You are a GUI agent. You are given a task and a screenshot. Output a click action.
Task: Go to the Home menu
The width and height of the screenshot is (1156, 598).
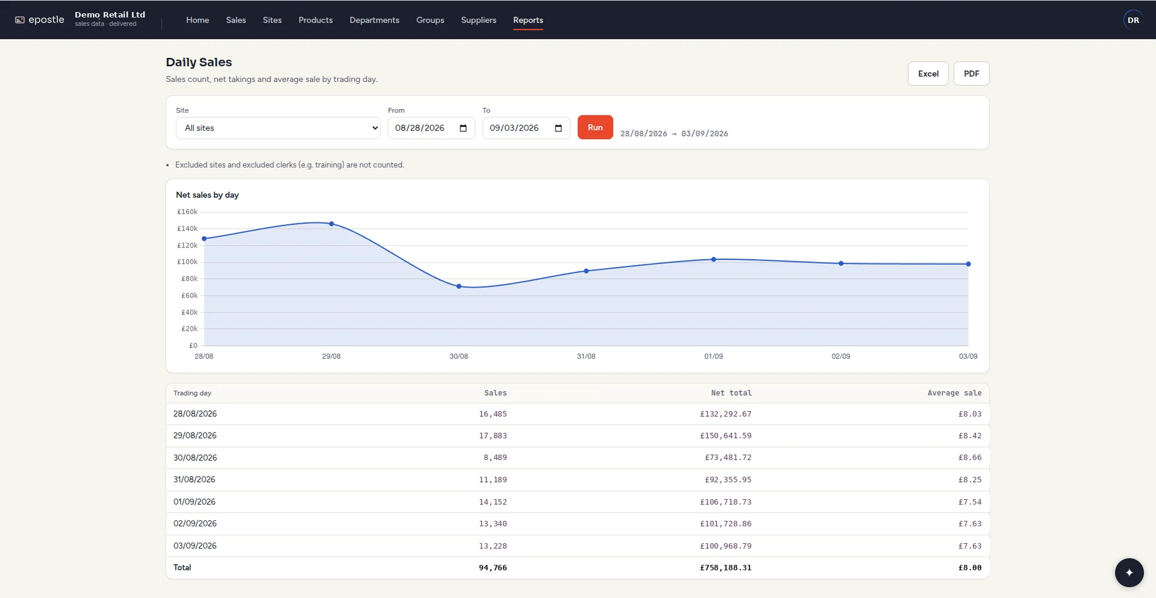[x=197, y=20]
